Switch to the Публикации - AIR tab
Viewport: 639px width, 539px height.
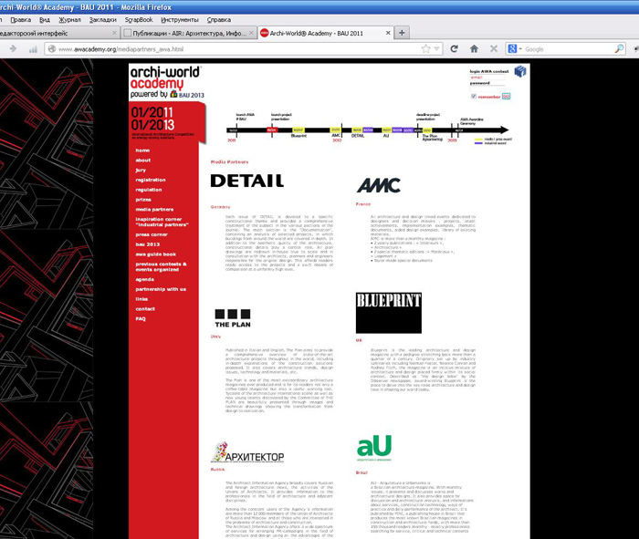(x=189, y=33)
